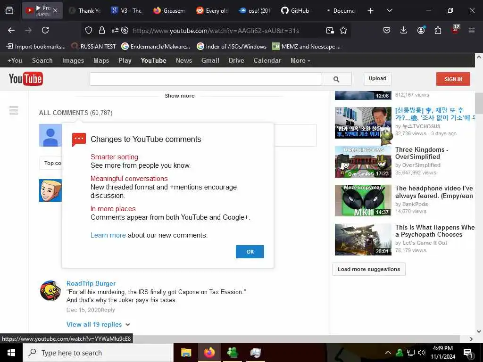Open extensions puzzle icon
483x362 pixels.
pos(438,30)
